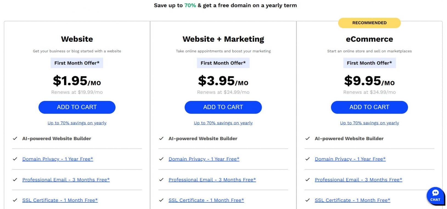
Task: Open Professional Email link in eCommerce plan
Action: [x=358, y=180]
